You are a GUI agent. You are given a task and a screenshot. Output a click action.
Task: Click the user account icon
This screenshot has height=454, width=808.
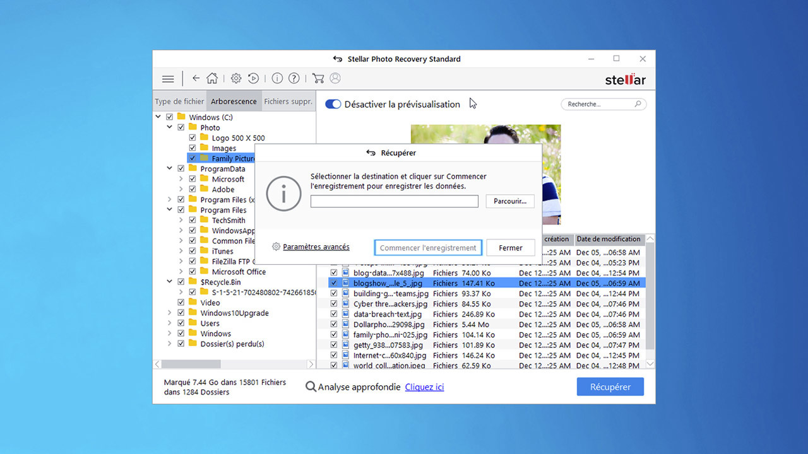click(x=335, y=78)
